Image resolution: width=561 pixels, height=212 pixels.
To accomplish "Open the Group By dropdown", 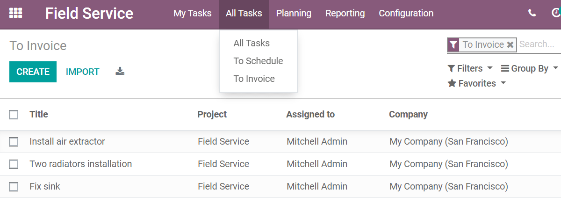I will pyautogui.click(x=529, y=68).
